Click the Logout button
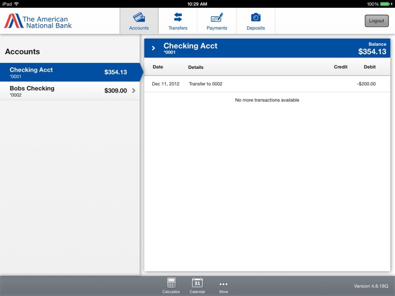395x296 pixels. point(377,21)
